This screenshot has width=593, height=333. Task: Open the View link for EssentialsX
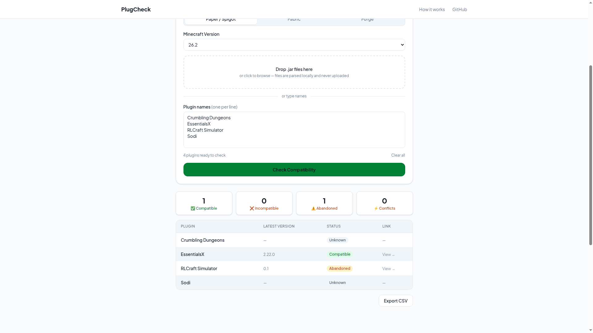pos(389,254)
